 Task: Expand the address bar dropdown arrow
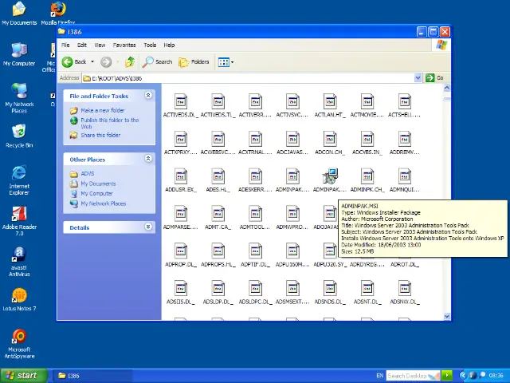pos(418,78)
